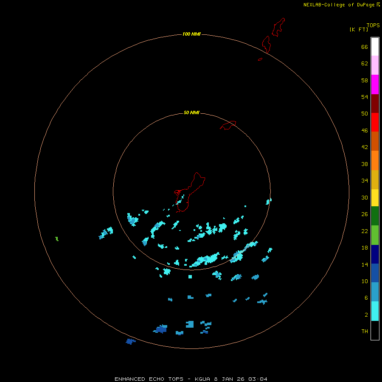Click the legend value 46
The width and height of the screenshot is (382, 382).
point(365,130)
